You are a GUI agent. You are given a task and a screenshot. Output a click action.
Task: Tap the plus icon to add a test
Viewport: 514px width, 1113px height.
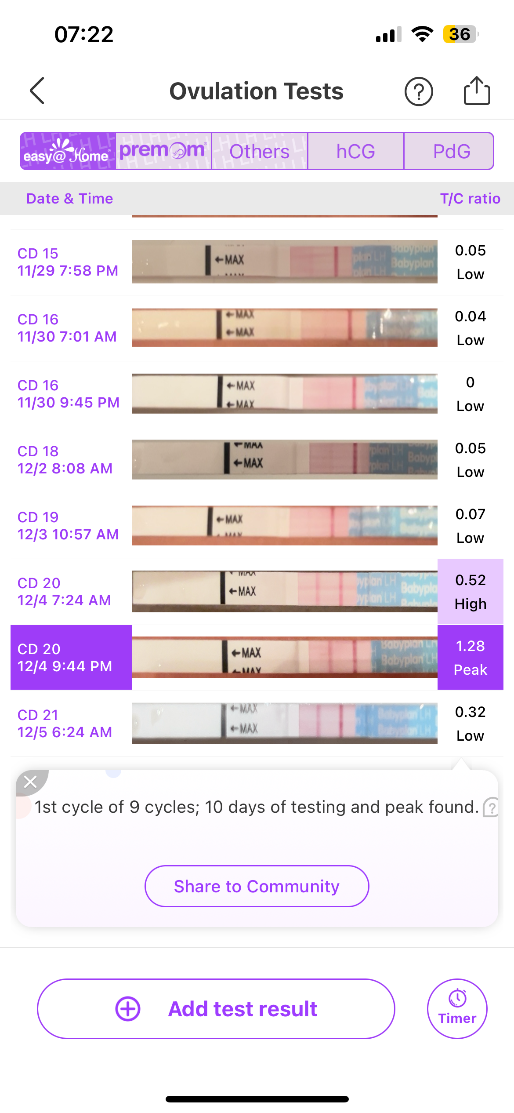(x=128, y=1009)
